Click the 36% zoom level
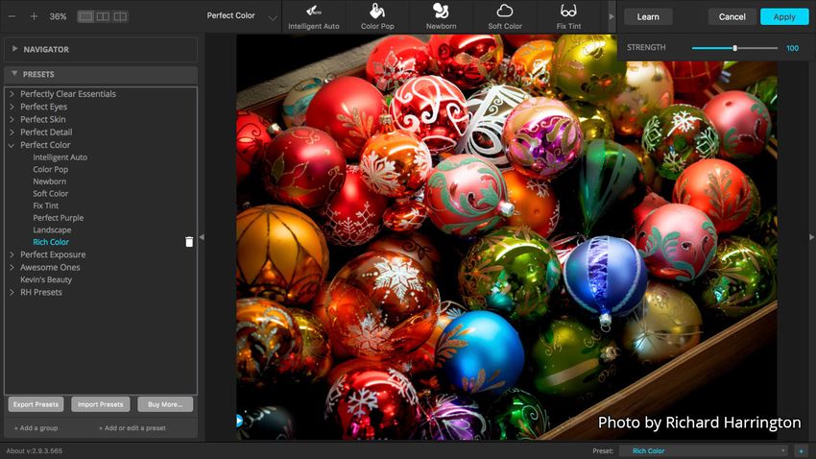The image size is (816, 459). click(x=58, y=16)
